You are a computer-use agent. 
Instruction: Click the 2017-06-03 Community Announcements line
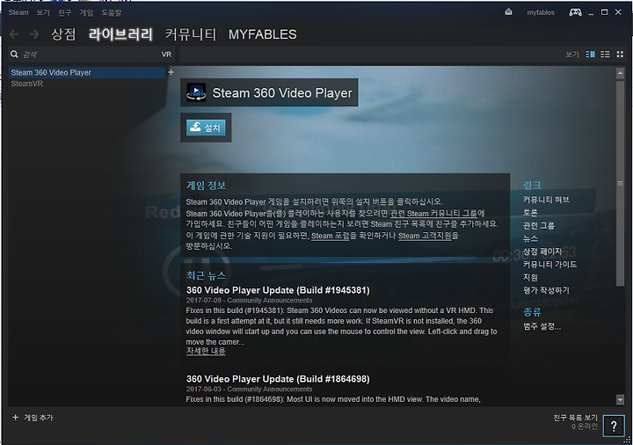[x=249, y=389]
